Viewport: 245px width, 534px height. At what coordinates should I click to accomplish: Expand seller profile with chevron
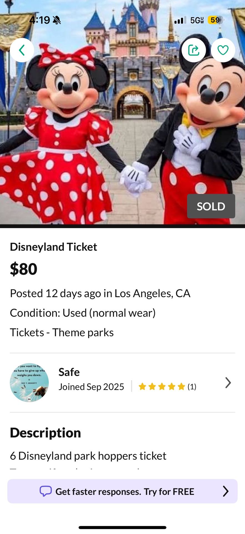click(x=228, y=383)
